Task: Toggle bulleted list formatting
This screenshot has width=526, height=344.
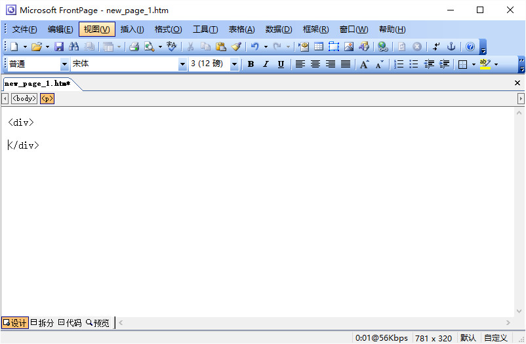Action: point(414,64)
